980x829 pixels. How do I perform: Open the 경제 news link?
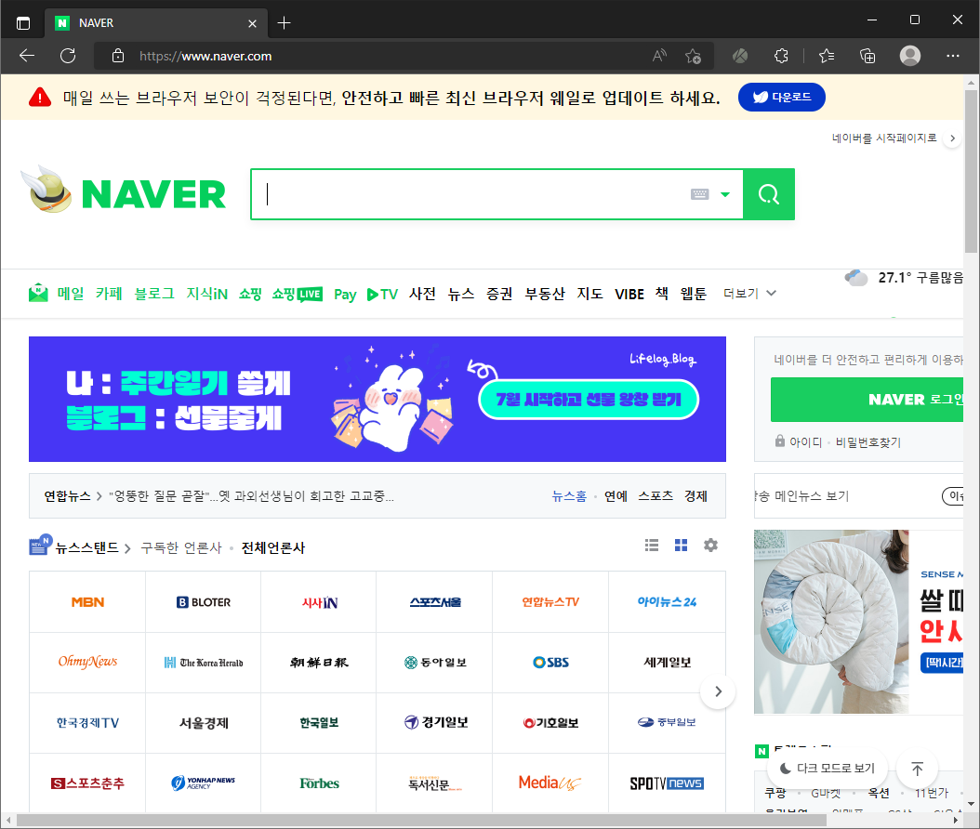click(x=695, y=496)
